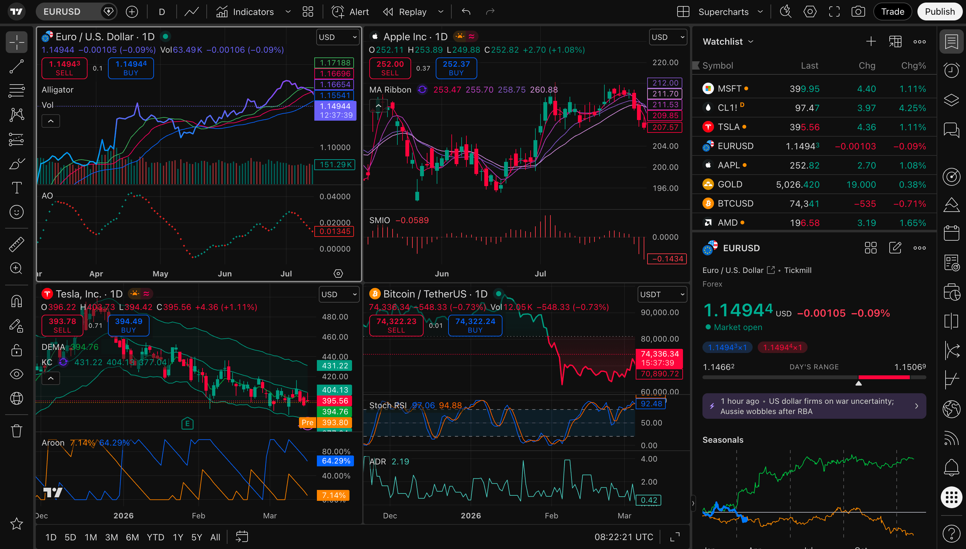Open chart settings via the gear icon
The height and width of the screenshot is (549, 966).
point(810,11)
